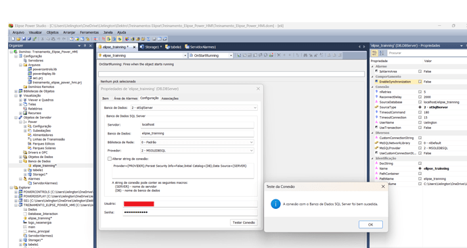Collapse the Arquivos folder in Organizer

point(20,65)
